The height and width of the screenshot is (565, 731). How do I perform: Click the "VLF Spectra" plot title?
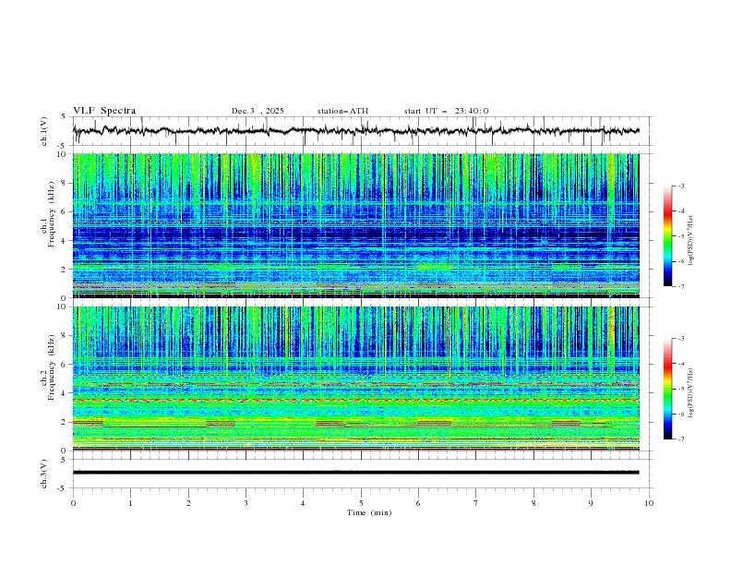[104, 111]
